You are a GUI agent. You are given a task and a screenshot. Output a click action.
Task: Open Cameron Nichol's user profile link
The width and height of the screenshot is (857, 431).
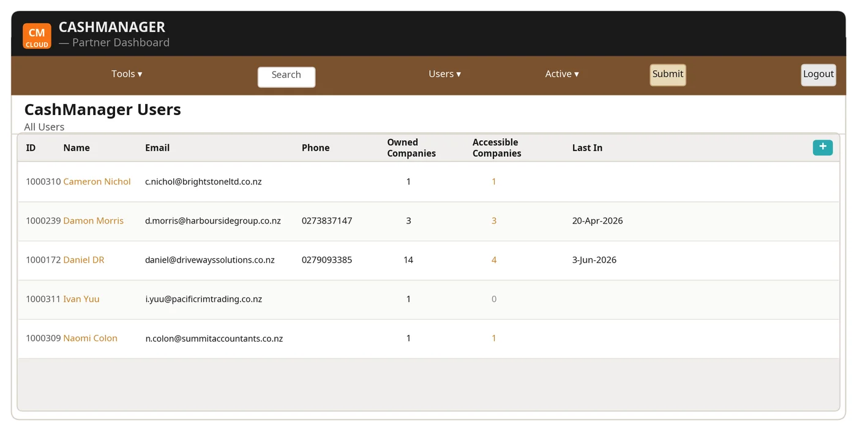(x=97, y=182)
